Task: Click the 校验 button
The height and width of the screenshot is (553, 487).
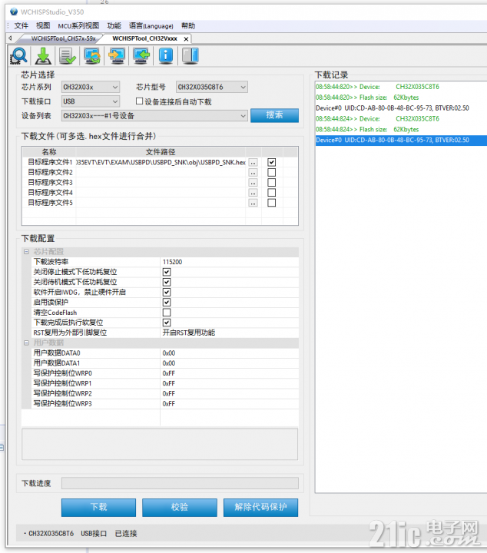Action: [180, 508]
